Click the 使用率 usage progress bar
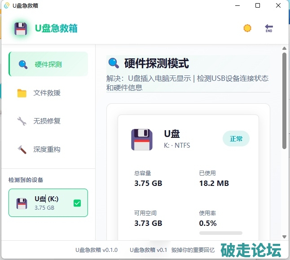Image resolution: width=290 pixels, height=260 pixels. [220, 233]
